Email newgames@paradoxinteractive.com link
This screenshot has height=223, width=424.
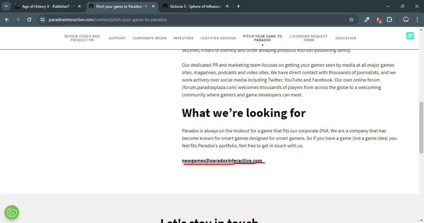point(222,161)
